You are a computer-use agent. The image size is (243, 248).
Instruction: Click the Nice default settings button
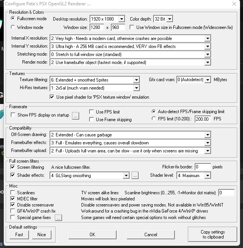pyautogui.click(x=42, y=235)
